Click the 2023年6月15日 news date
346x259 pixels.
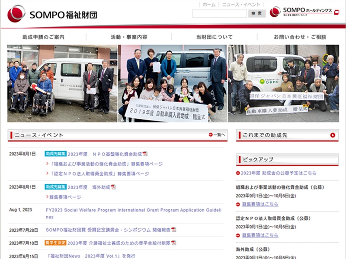tap(24, 256)
